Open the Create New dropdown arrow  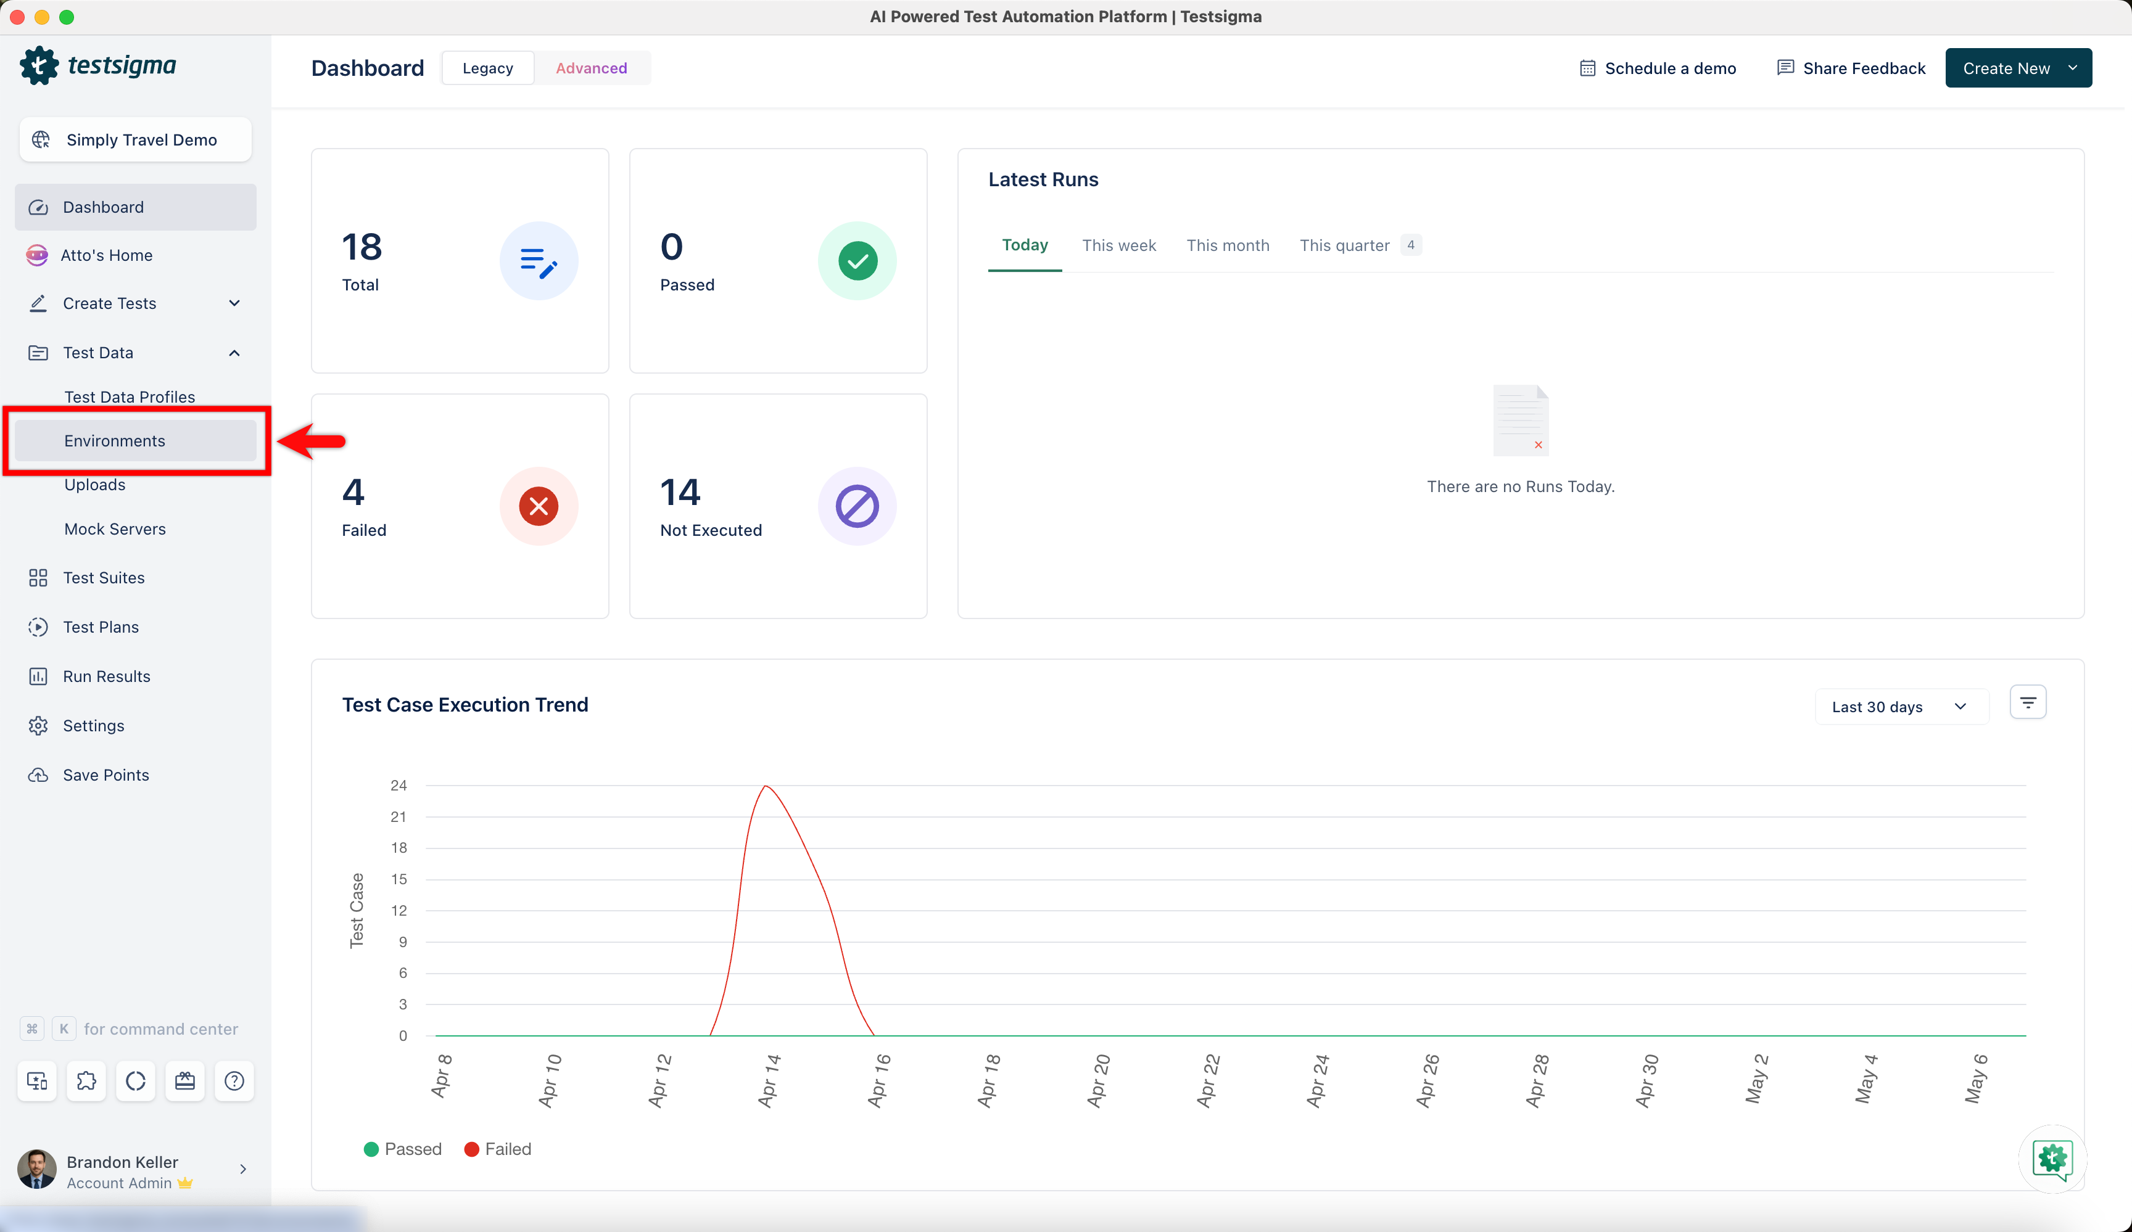[2072, 68]
